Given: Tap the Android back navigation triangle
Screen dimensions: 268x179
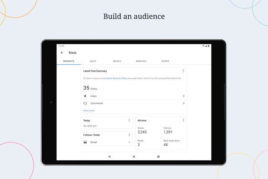Looking at the screenshot, I should (109, 157).
